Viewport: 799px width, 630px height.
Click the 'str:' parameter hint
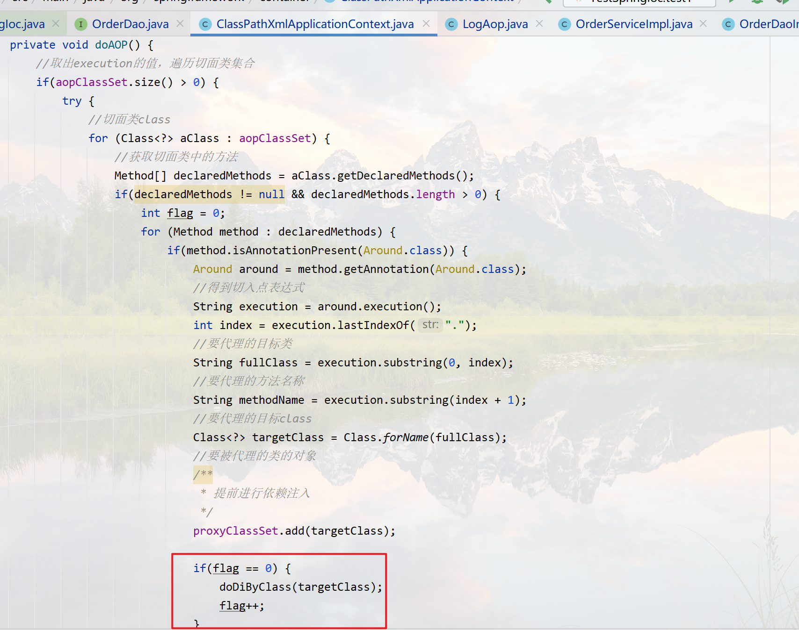click(430, 325)
